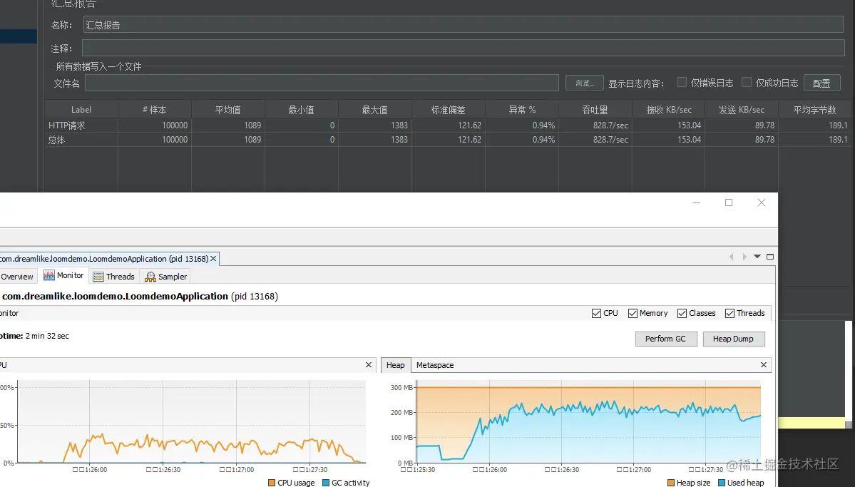Click the 配置 configure button in JMeter
855x487 pixels.
tap(821, 83)
